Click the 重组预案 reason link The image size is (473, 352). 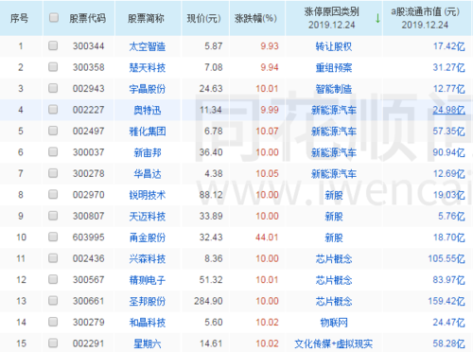(334, 68)
